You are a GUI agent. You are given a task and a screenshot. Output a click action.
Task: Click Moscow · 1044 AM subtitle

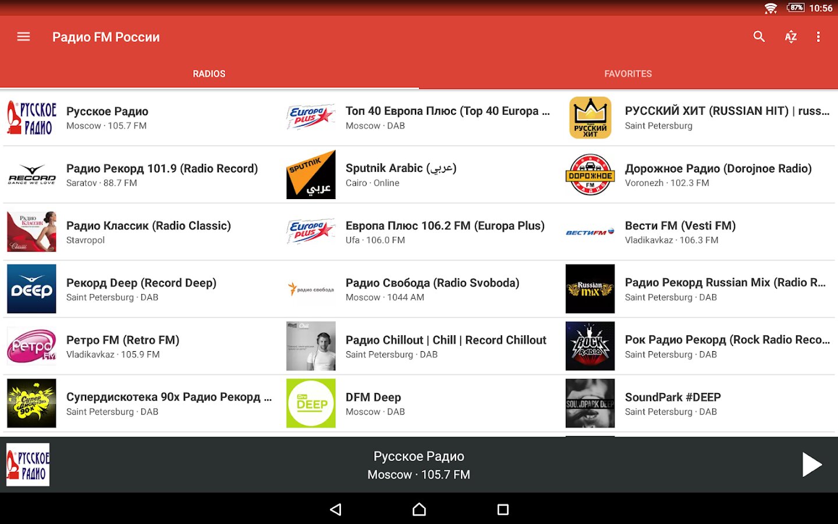(385, 297)
